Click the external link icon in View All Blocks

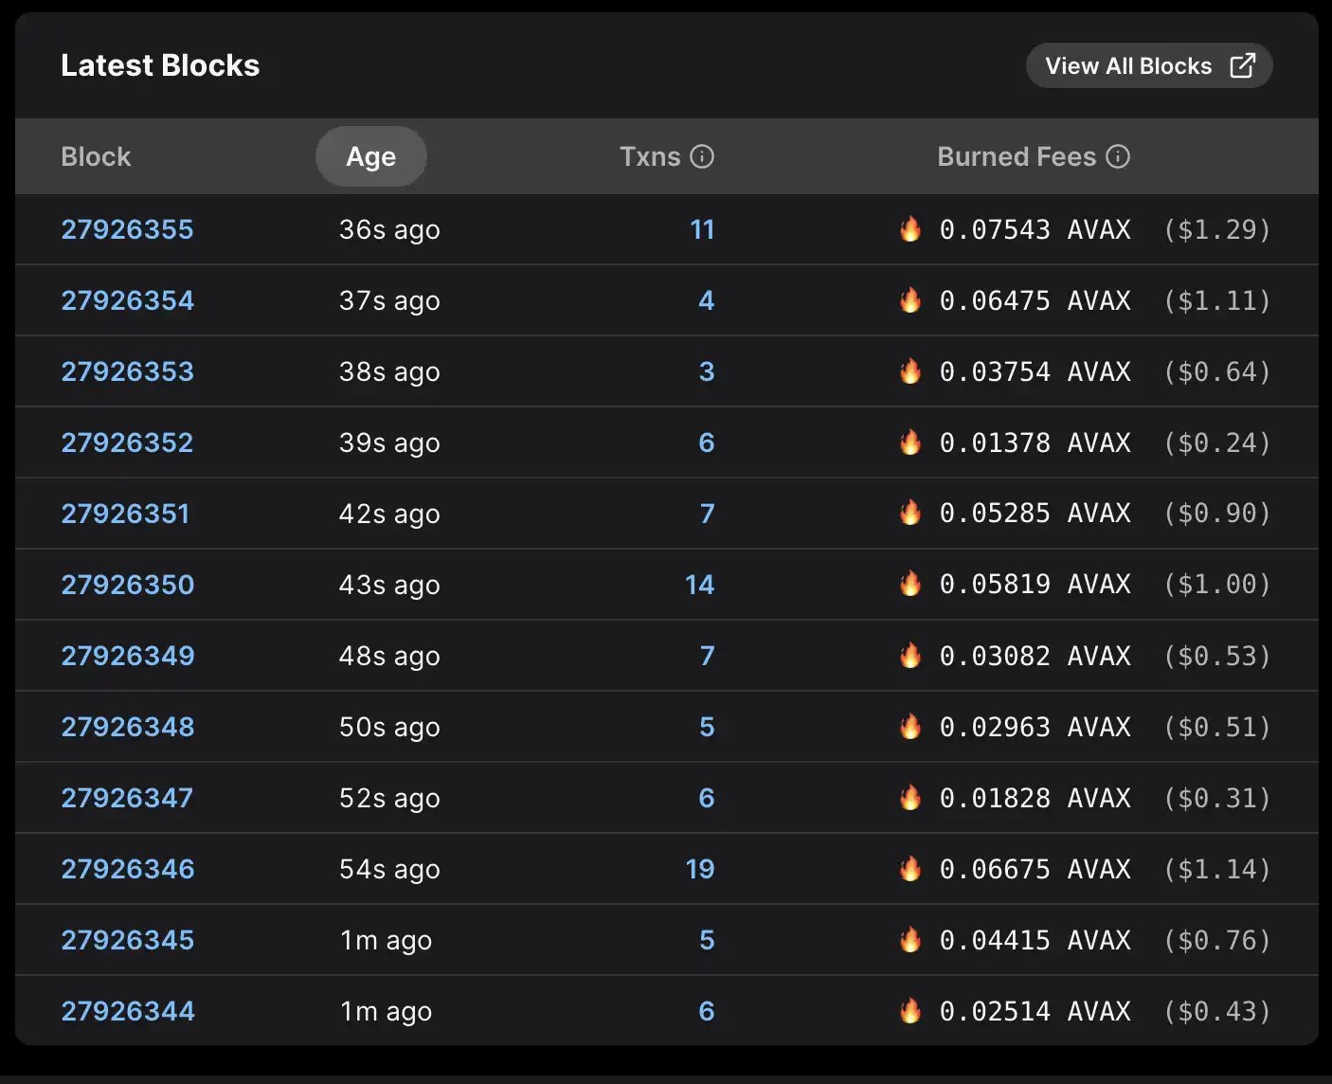1242,65
